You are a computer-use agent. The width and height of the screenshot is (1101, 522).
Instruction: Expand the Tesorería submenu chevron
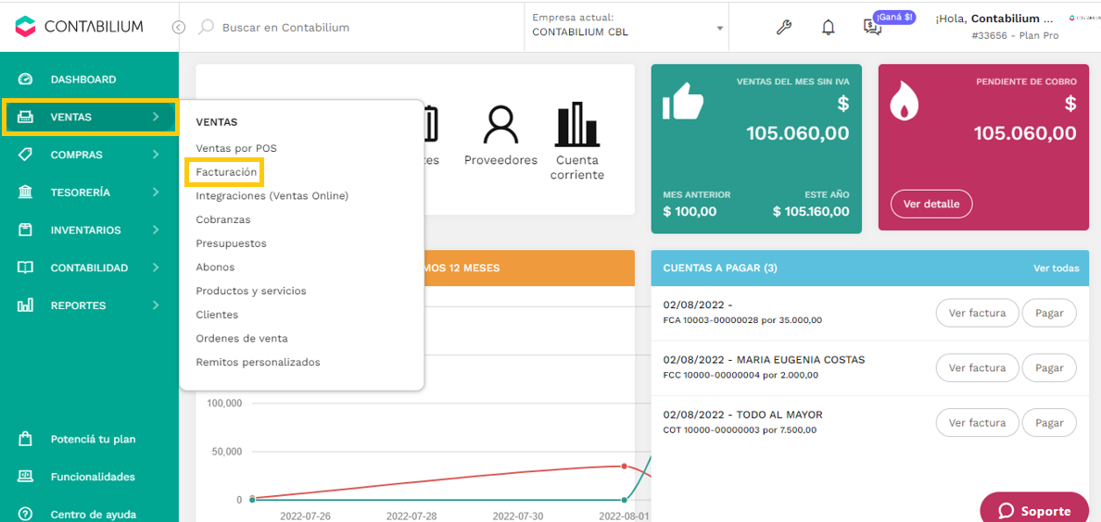point(156,193)
